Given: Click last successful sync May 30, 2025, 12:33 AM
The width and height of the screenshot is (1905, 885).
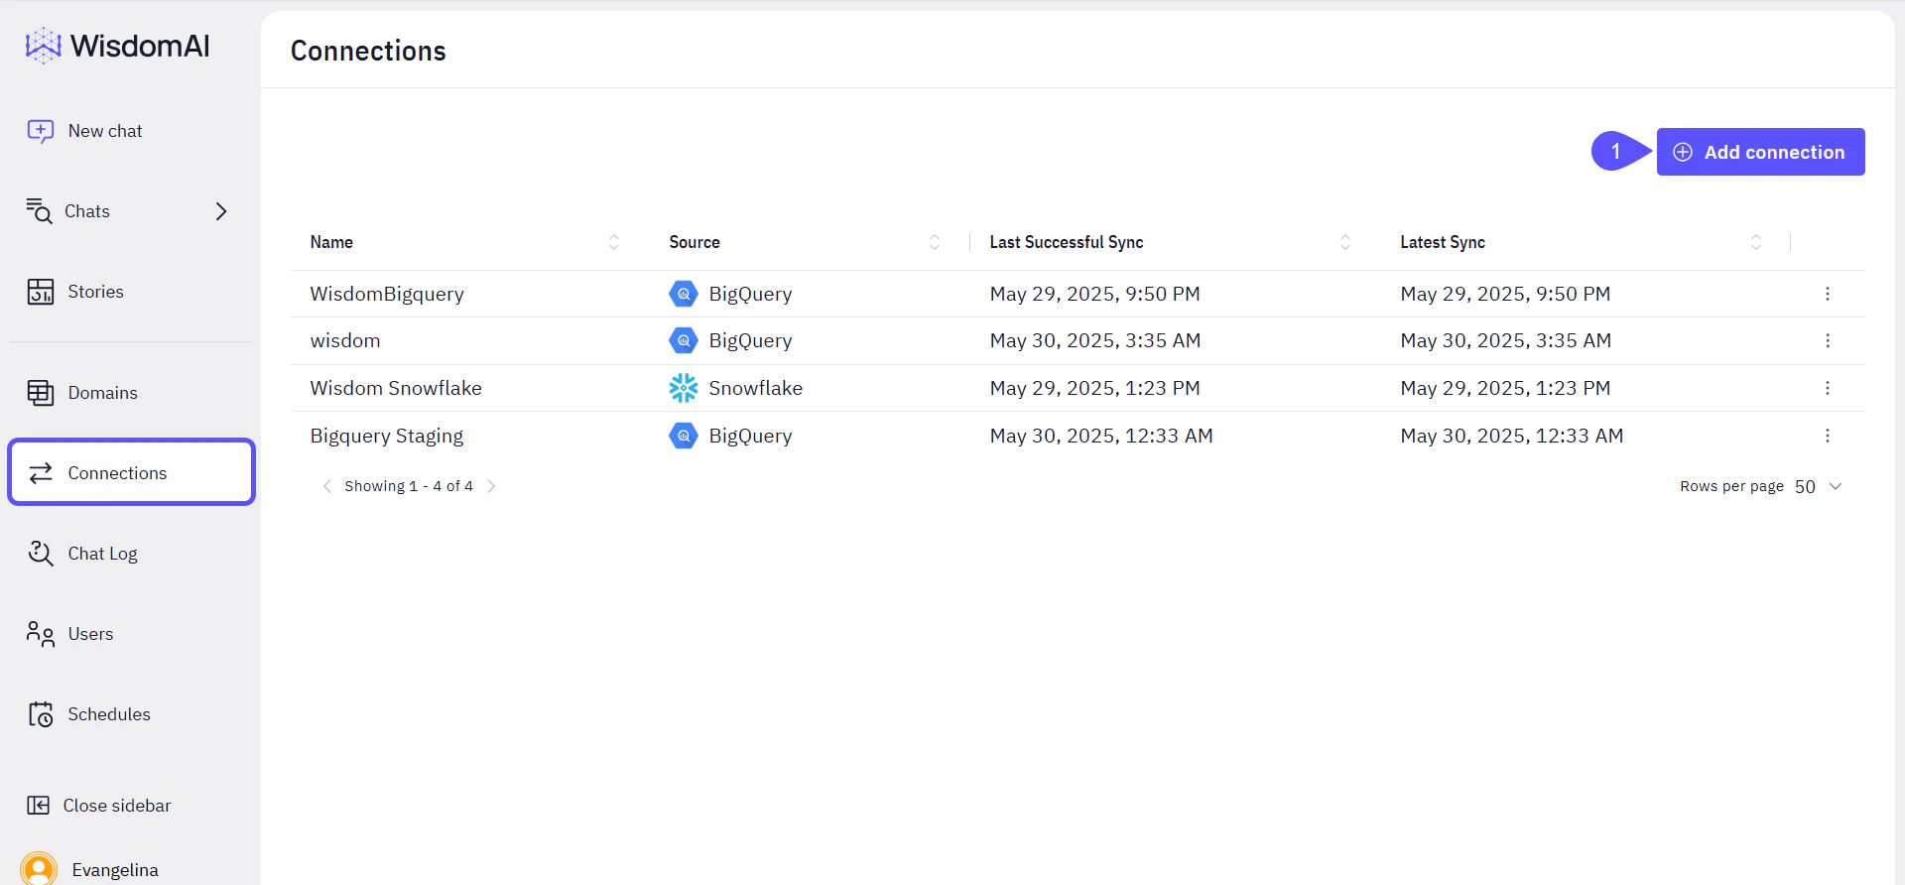Looking at the screenshot, I should coord(1101,436).
